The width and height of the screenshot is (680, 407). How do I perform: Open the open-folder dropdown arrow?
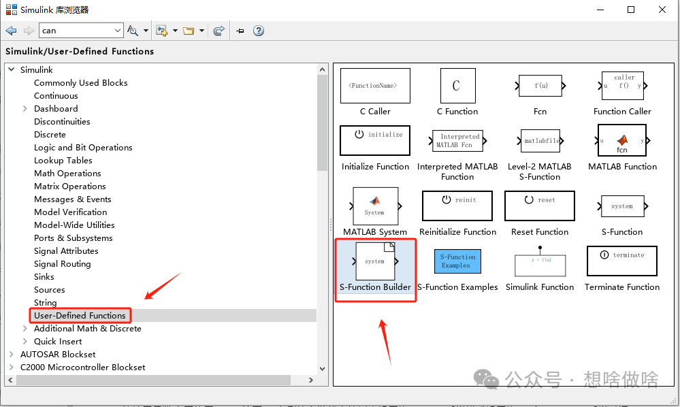(x=201, y=31)
